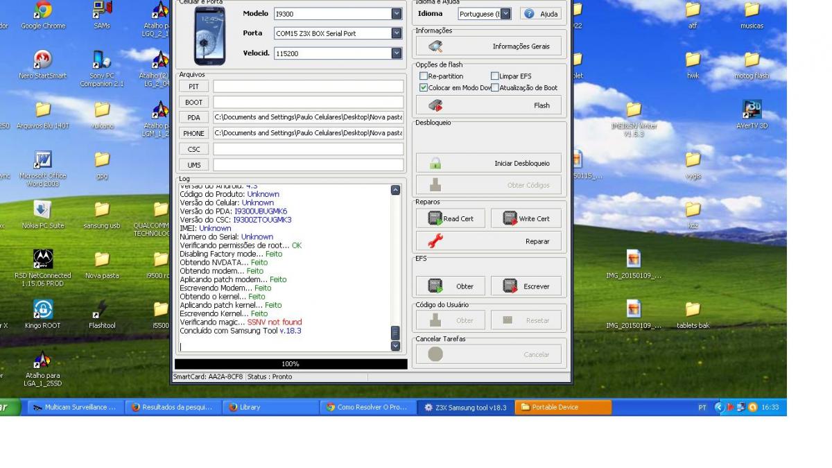Open the motog flash folder
The width and height of the screenshot is (832, 468).
[752, 65]
